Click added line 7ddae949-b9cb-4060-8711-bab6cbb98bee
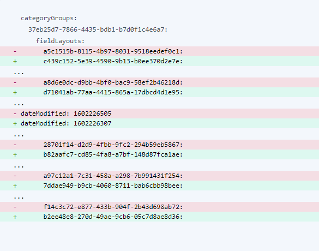The image size is (319, 251). [159, 186]
